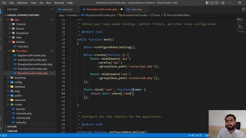Click database folder icon
Viewport: 246px width, 138px height.
[12, 87]
